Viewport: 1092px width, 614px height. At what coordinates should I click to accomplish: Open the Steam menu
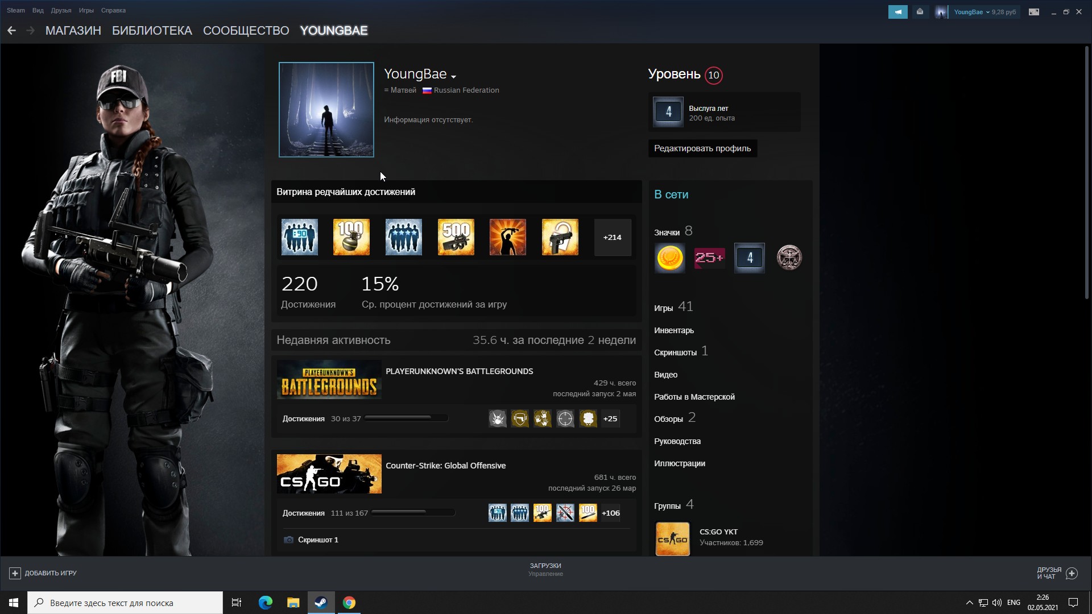pyautogui.click(x=16, y=10)
